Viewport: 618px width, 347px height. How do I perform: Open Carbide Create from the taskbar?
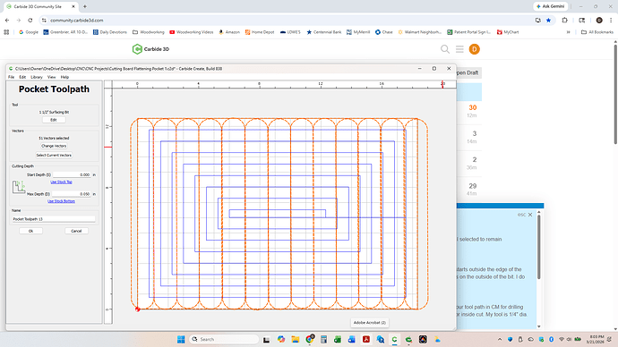pos(394,339)
